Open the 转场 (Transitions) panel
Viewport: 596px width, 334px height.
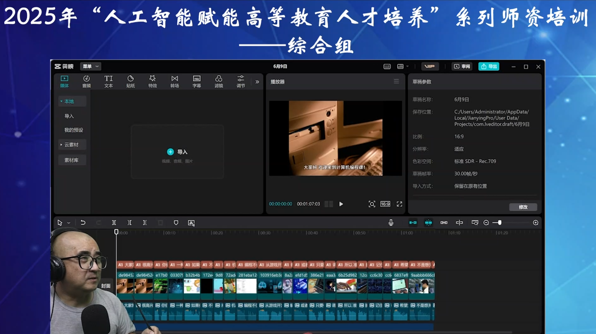(x=174, y=81)
